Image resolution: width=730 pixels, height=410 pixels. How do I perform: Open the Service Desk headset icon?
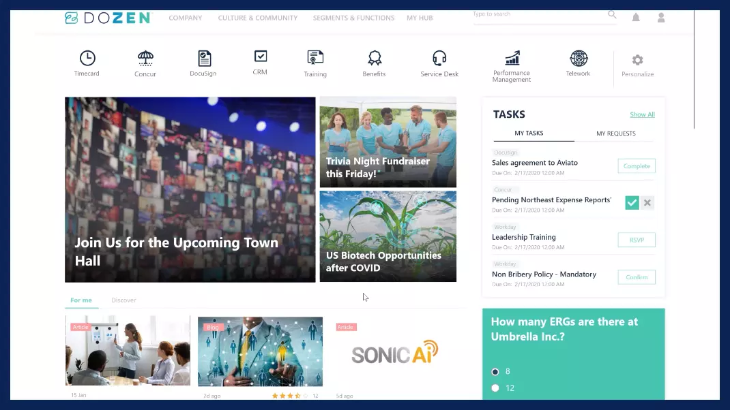[439, 59]
